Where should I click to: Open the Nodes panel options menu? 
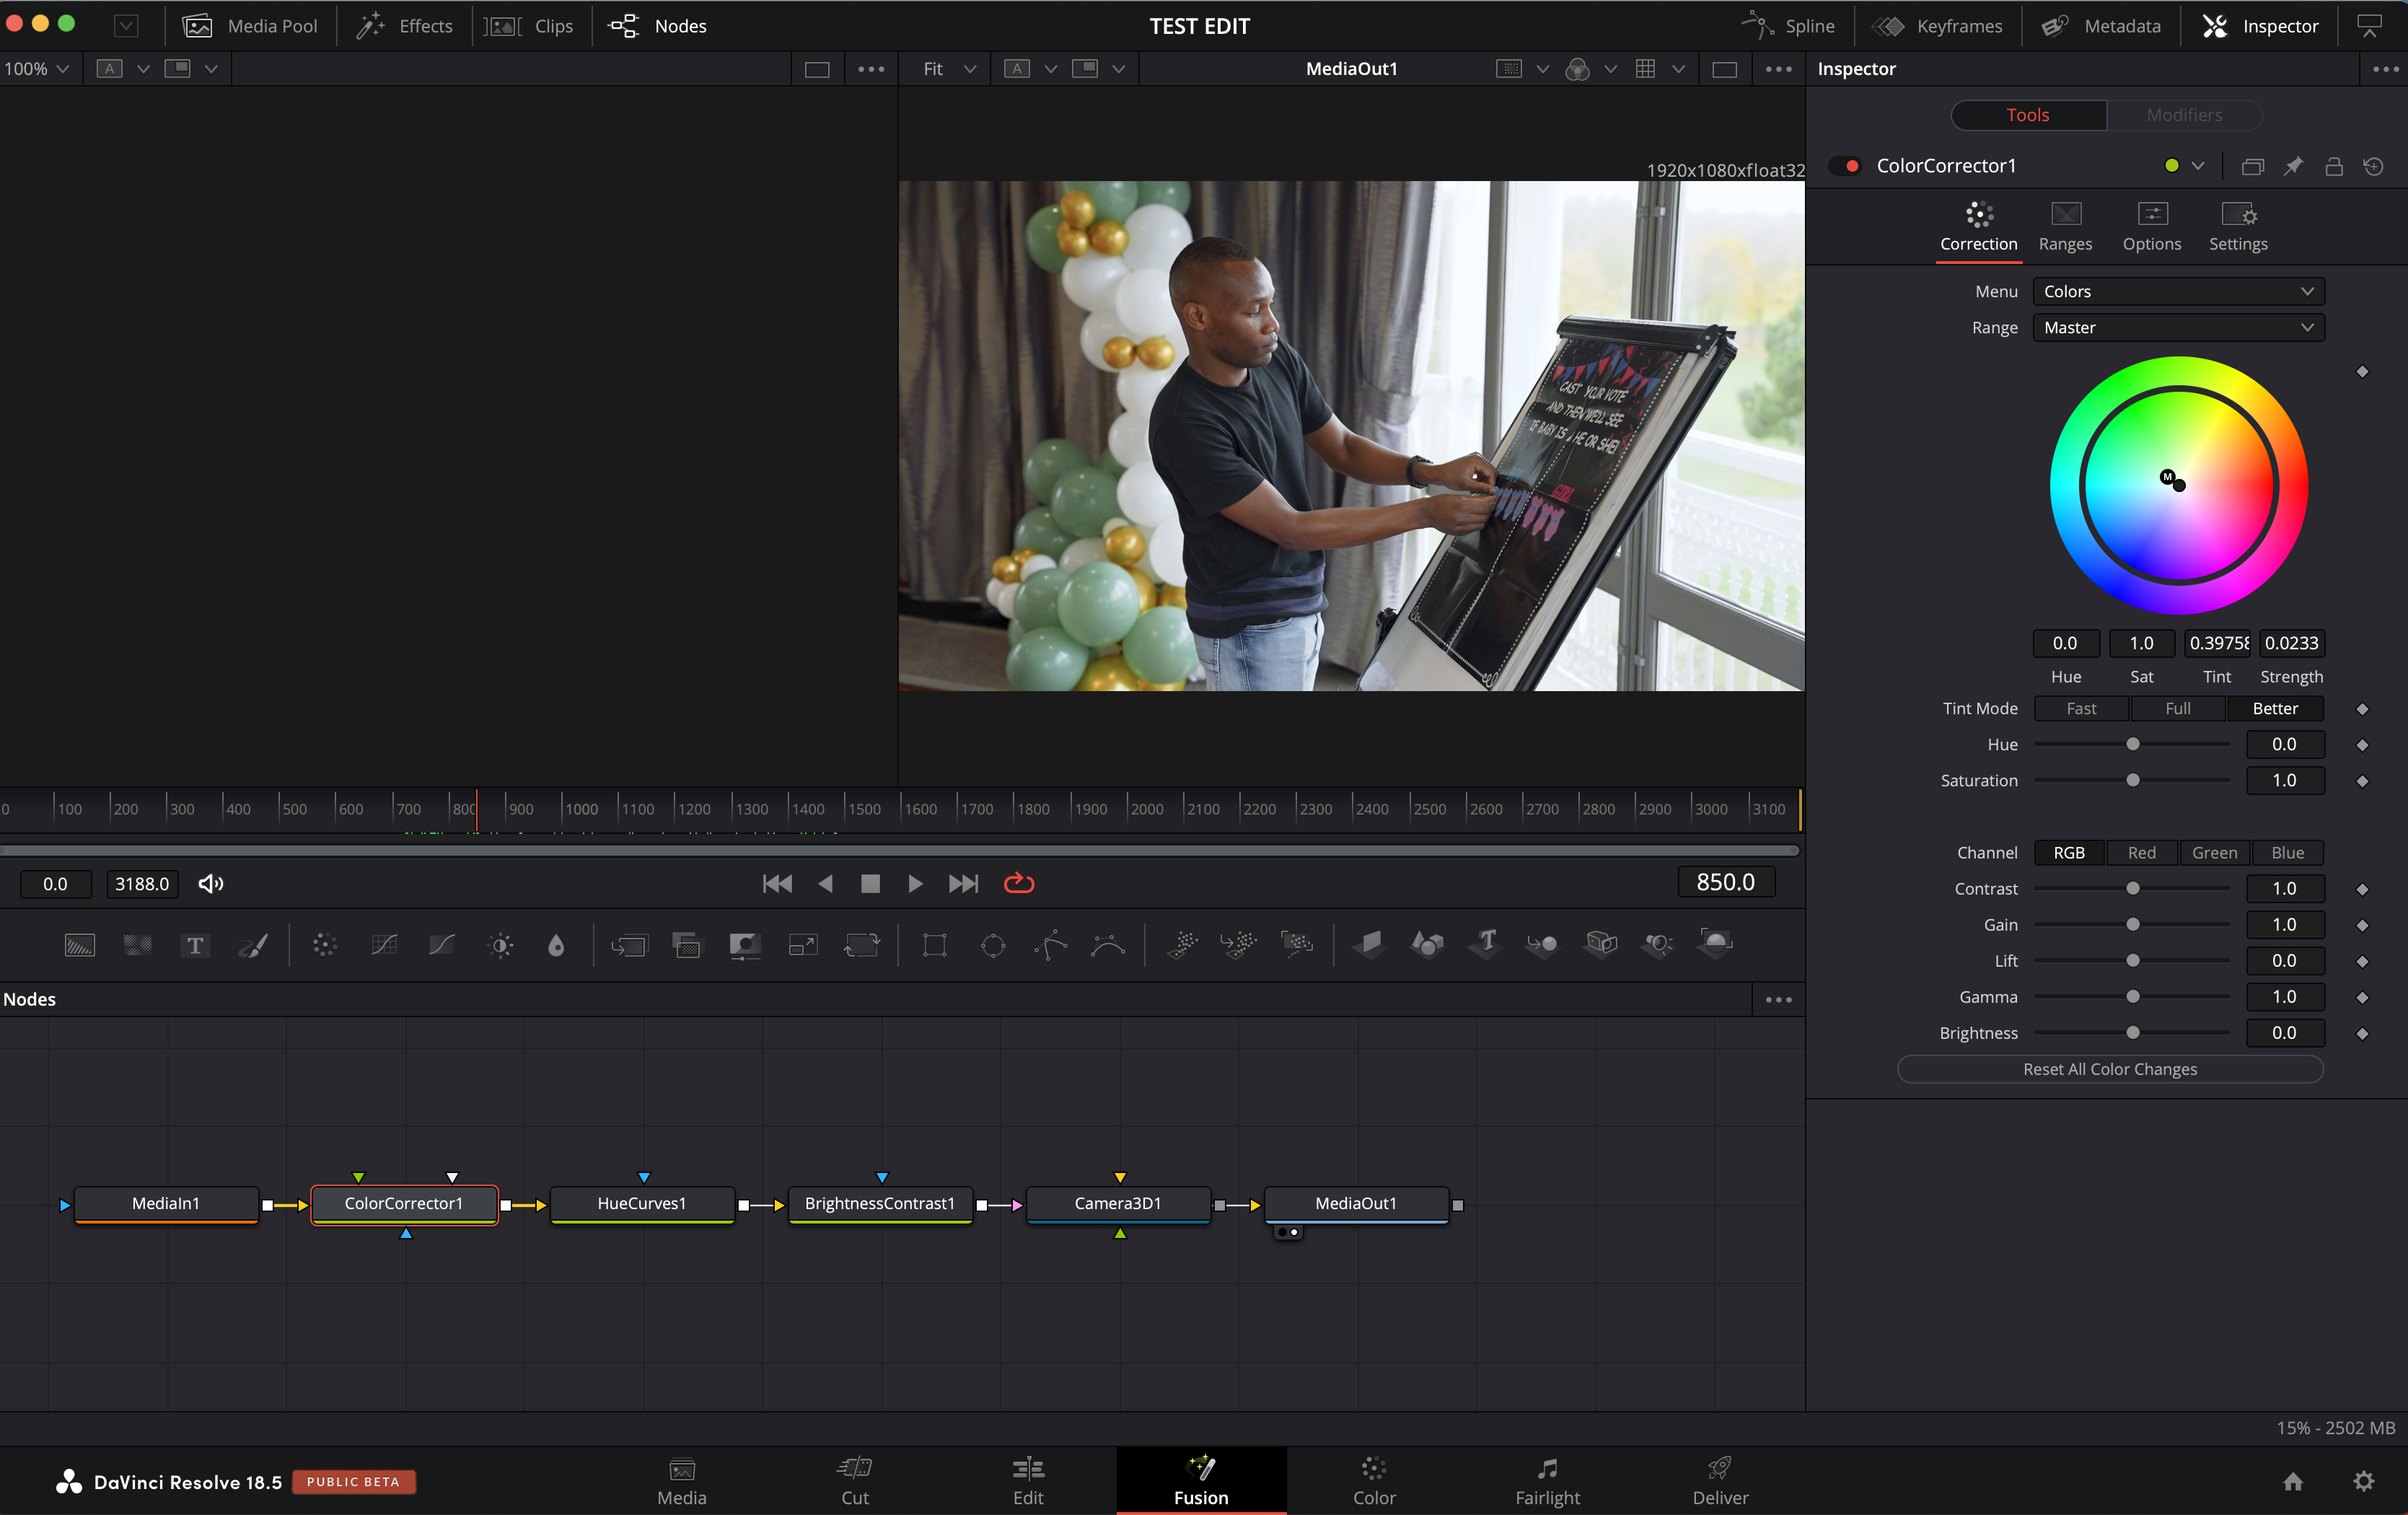1780,998
